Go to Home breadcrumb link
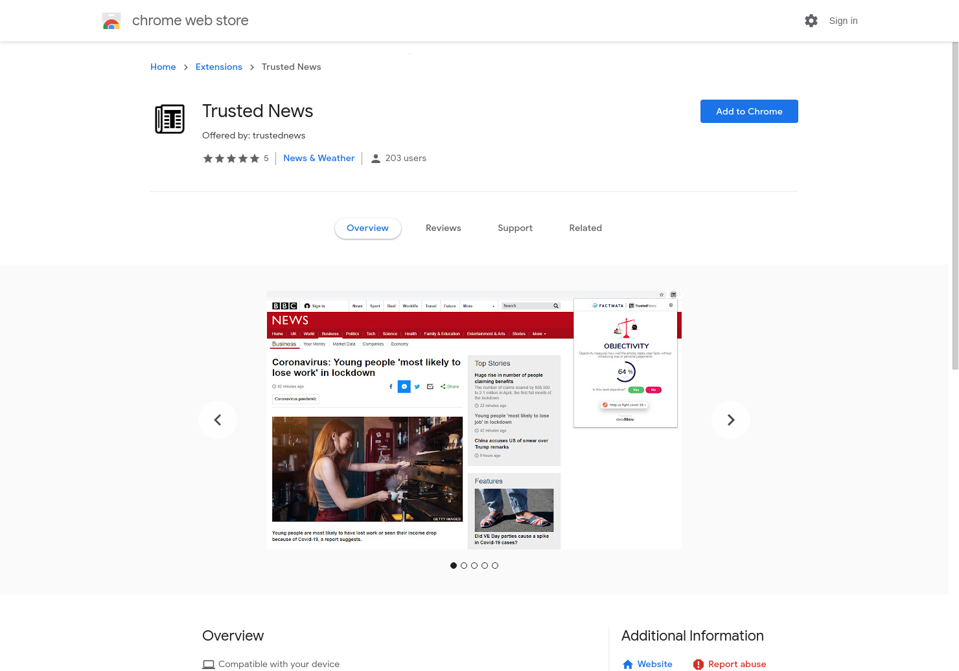The height and width of the screenshot is (671, 959). tap(163, 67)
